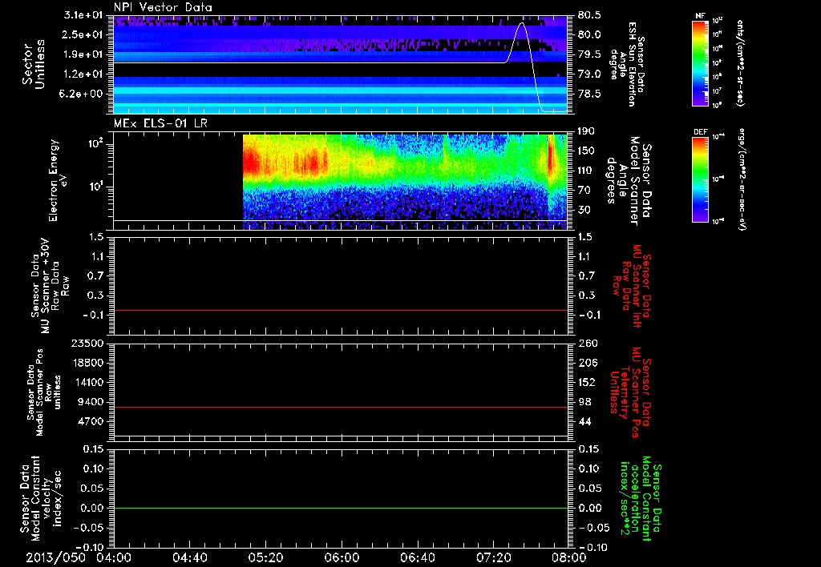Image resolution: width=821 pixels, height=567 pixels.
Task: Click the NF flux color bar
Action: click(x=700, y=62)
